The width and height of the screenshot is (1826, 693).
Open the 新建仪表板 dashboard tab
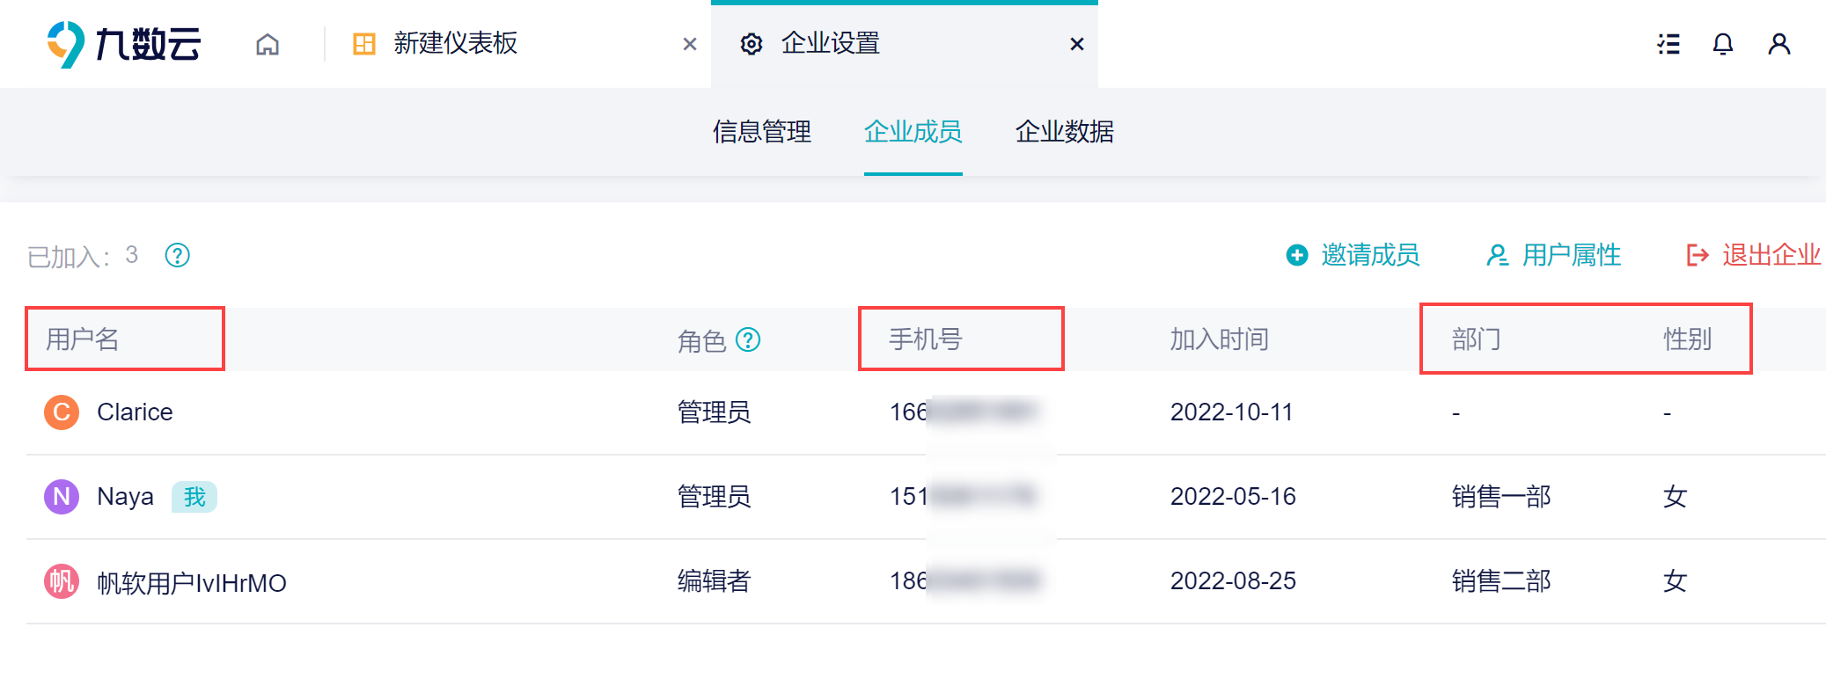coord(455,44)
